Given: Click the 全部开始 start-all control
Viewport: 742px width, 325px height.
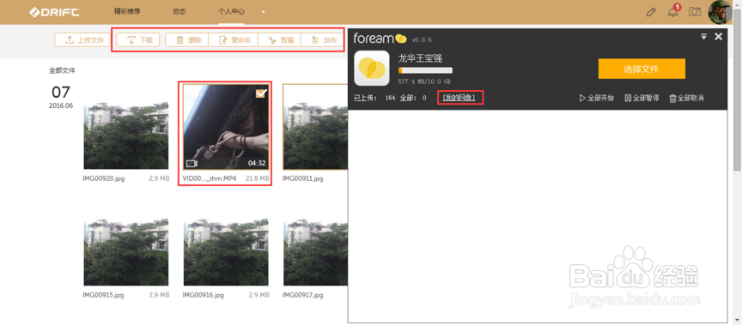Looking at the screenshot, I should tap(597, 99).
